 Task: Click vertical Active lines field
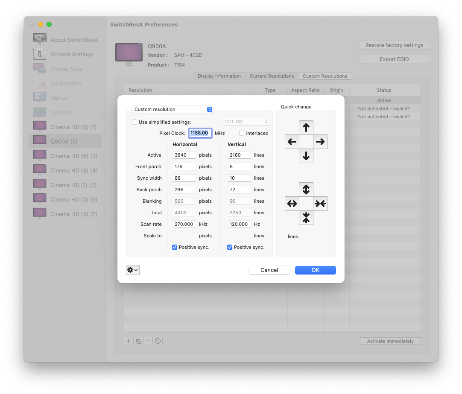pos(239,155)
